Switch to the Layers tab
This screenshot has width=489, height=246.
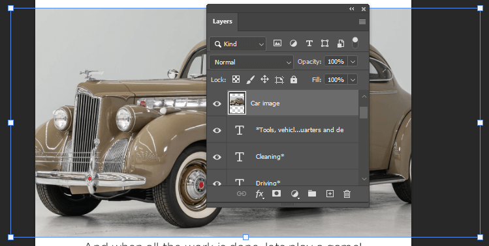[x=223, y=21]
